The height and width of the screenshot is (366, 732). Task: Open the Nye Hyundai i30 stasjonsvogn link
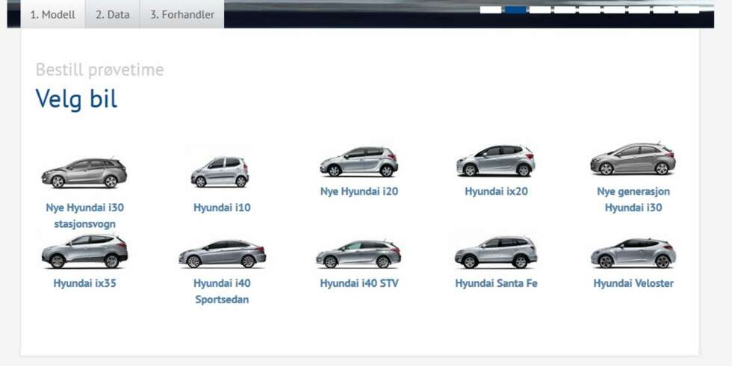point(84,216)
